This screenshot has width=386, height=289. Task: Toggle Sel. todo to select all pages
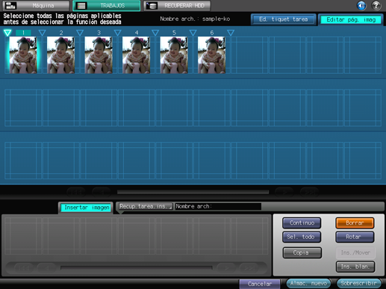tap(302, 237)
